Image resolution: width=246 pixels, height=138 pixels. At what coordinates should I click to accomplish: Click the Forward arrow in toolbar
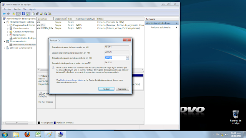click(x=8, y=14)
